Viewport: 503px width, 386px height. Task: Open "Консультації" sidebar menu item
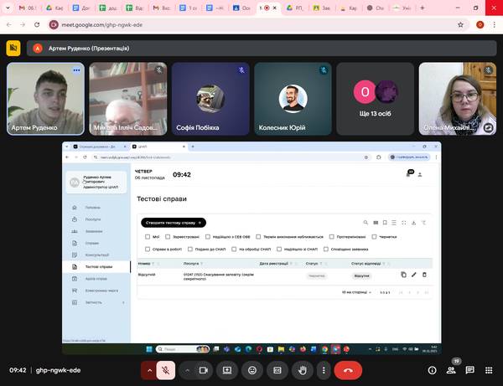click(97, 255)
